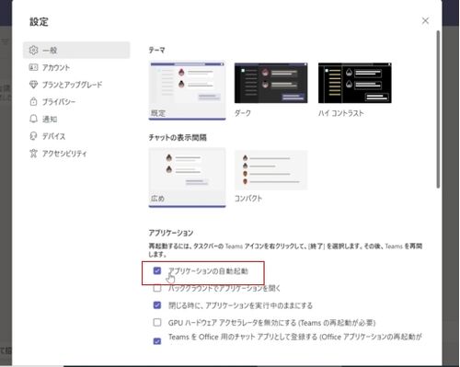Click the headset icon beside デバイス

click(x=33, y=136)
